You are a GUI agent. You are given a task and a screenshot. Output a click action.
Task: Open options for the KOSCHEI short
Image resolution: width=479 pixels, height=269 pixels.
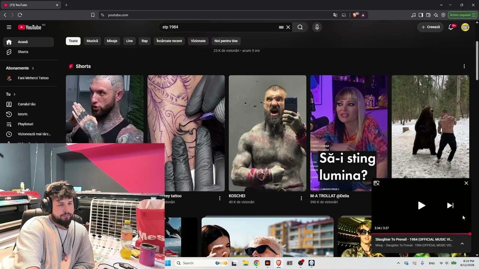pos(301,198)
